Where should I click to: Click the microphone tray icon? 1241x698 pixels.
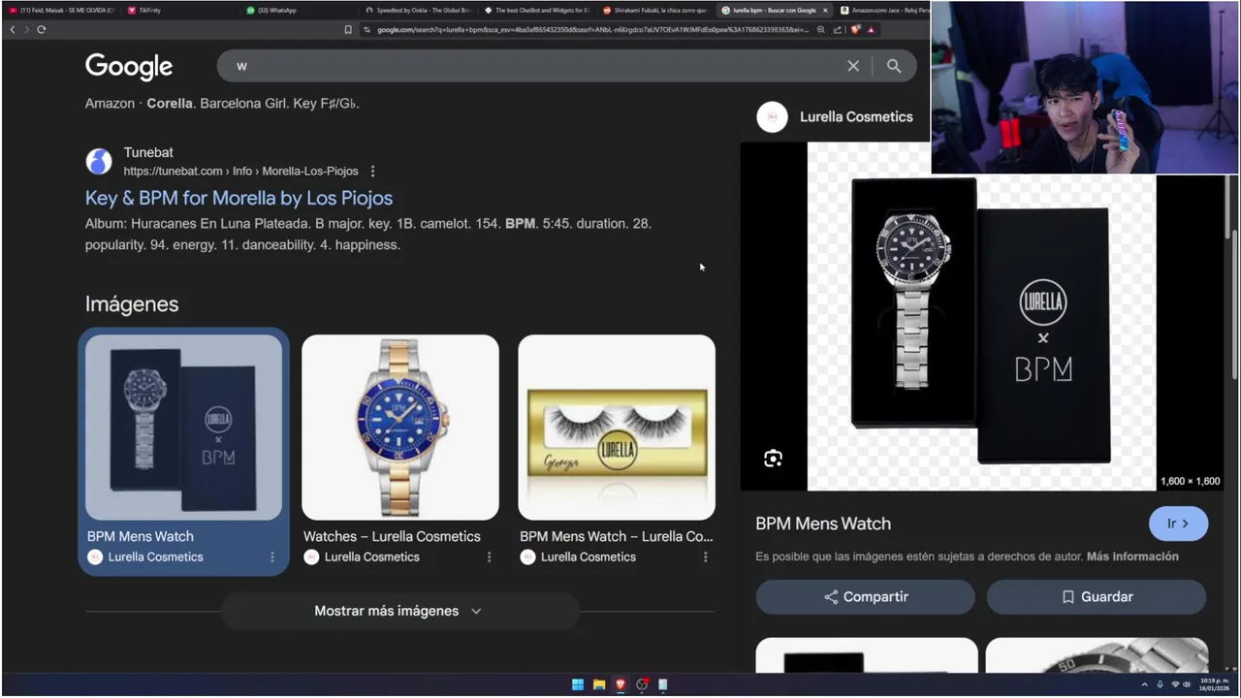(x=1160, y=684)
